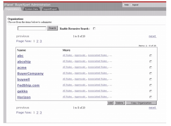Open page 2 in the top pager
The image size is (171, 126).
(37, 41)
